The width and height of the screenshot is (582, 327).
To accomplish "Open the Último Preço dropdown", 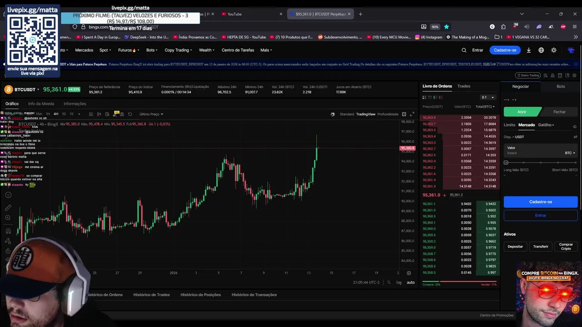I will [151, 114].
